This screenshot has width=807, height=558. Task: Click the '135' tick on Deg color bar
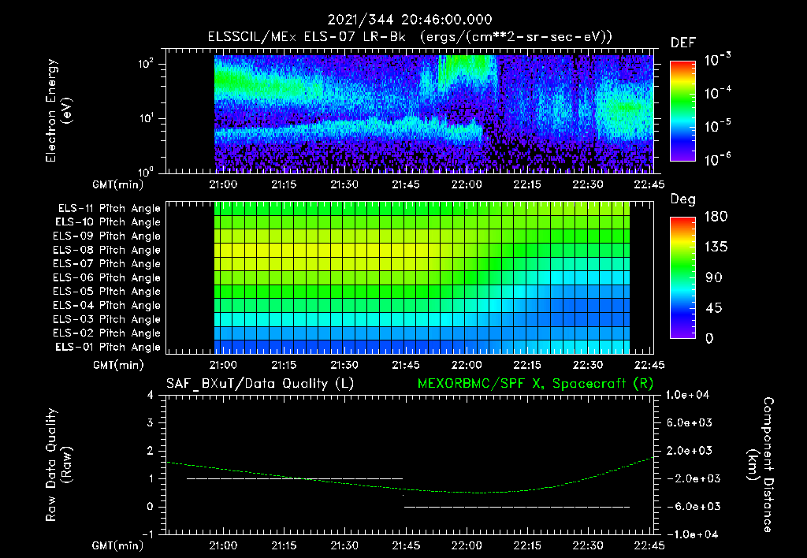coord(716,247)
